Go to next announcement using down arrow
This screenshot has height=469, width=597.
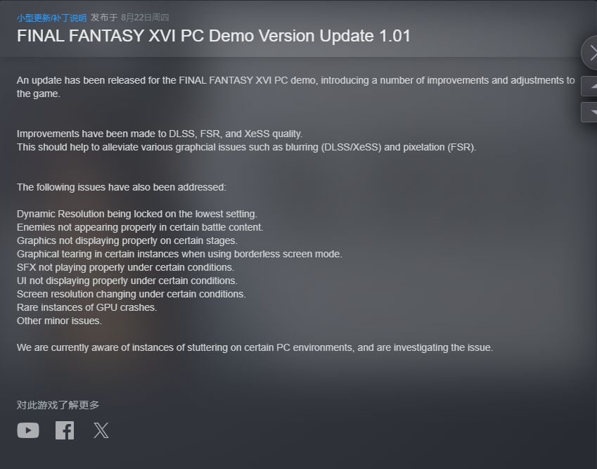[589, 113]
